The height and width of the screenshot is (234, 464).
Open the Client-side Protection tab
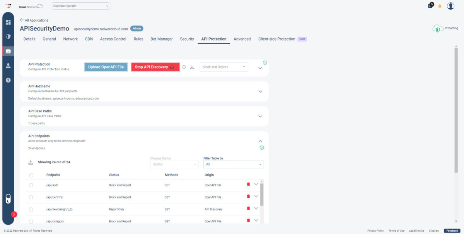pyautogui.click(x=277, y=39)
